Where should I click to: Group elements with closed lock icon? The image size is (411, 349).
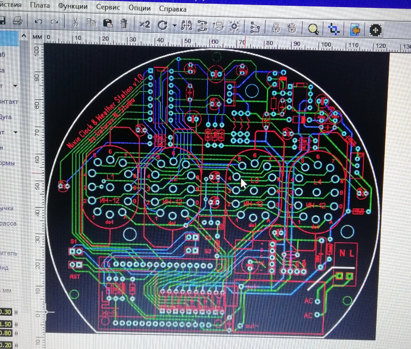276,28
